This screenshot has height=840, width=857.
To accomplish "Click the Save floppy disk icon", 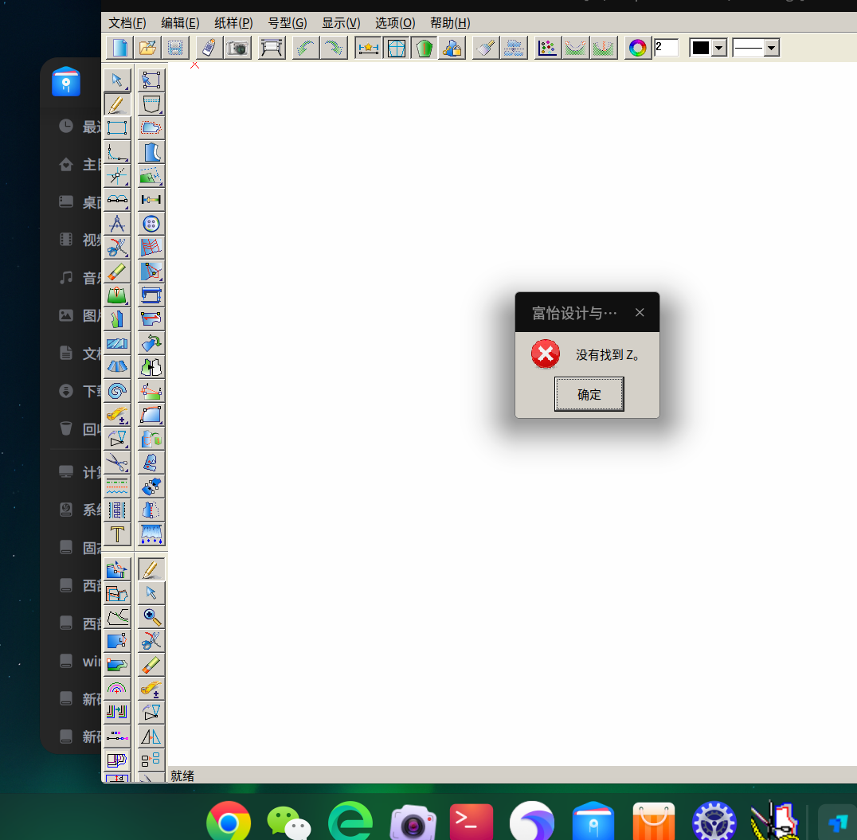I will pos(175,48).
